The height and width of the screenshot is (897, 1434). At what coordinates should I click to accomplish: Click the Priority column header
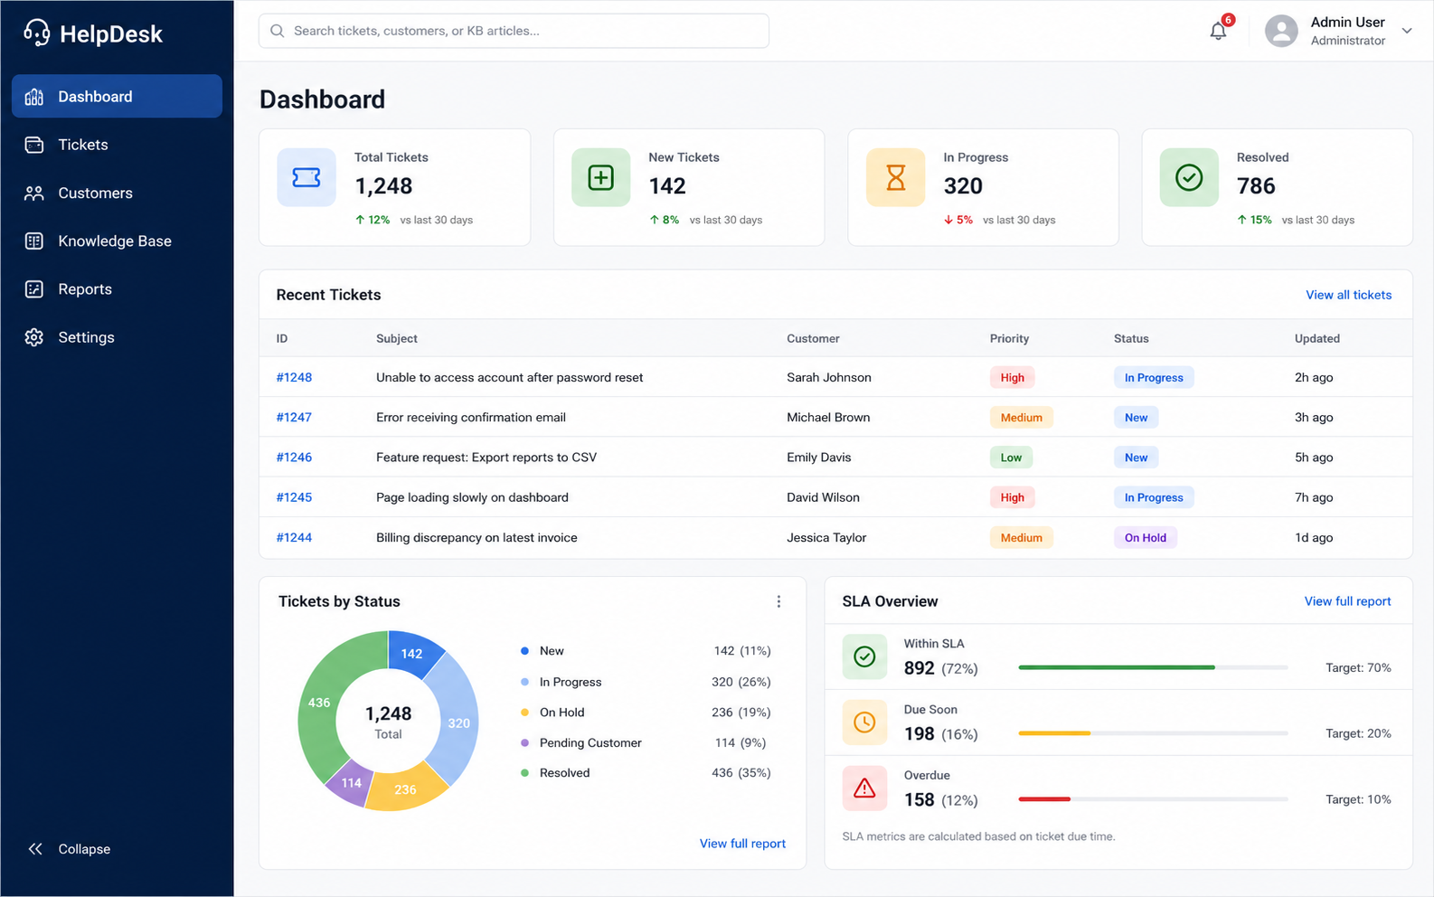pyautogui.click(x=1009, y=338)
